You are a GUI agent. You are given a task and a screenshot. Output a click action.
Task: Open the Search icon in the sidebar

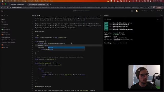(5, 15)
